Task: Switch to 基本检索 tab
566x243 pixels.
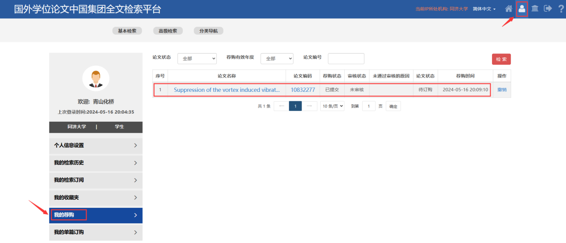Action: click(x=127, y=31)
